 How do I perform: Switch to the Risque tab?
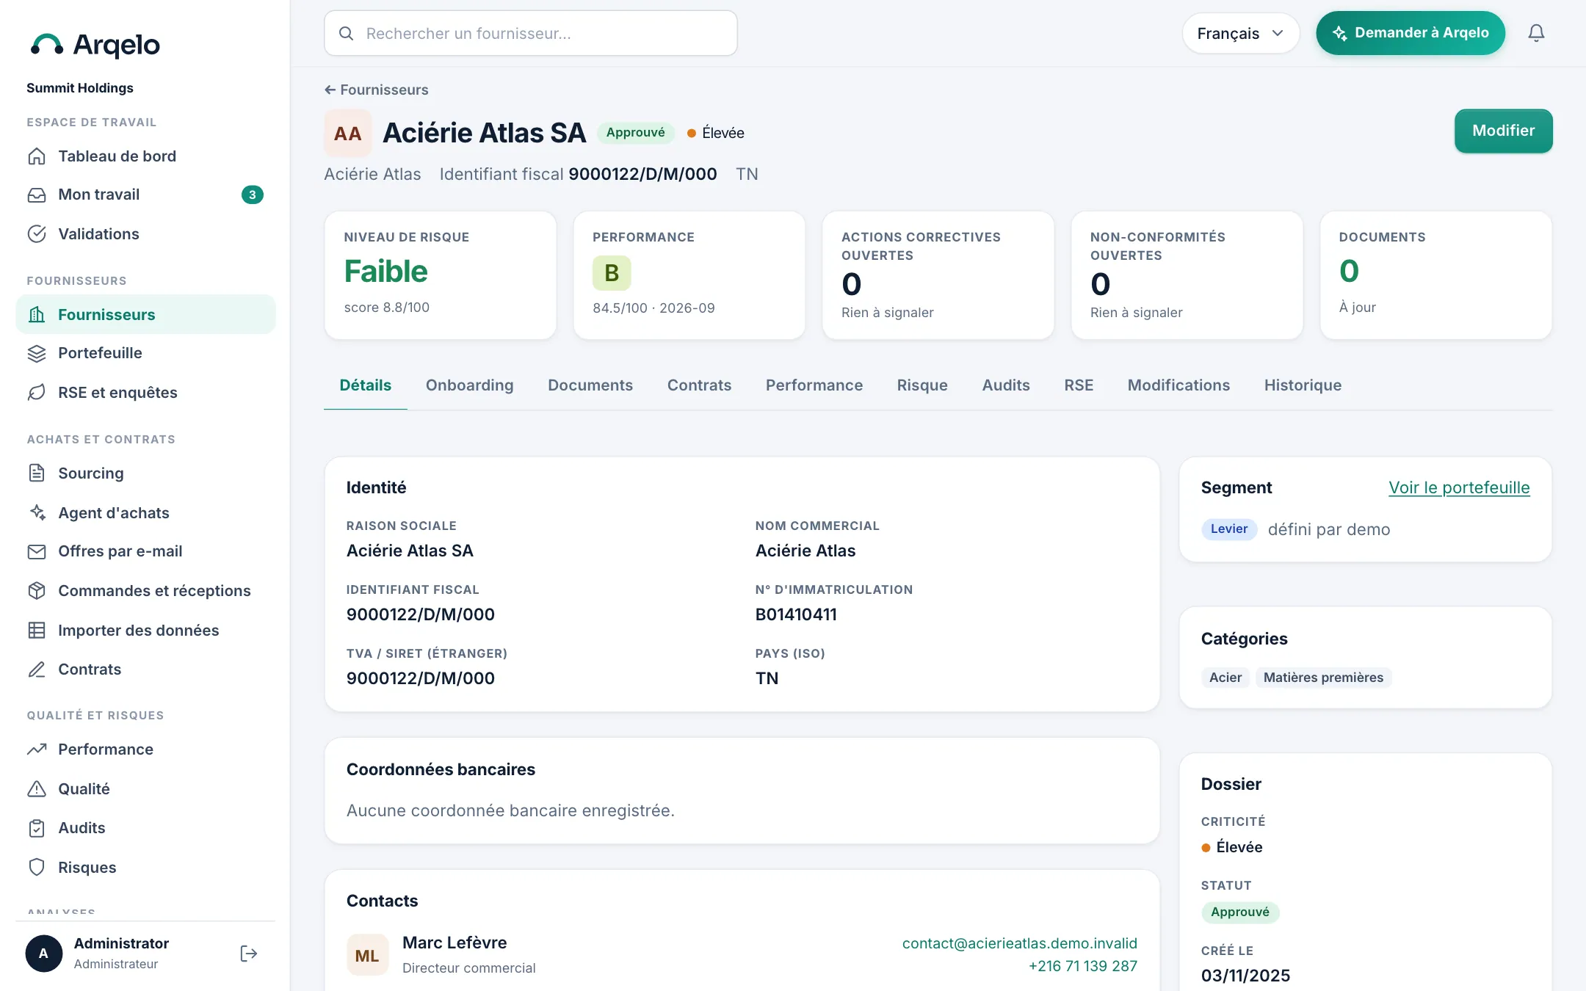pos(922,385)
